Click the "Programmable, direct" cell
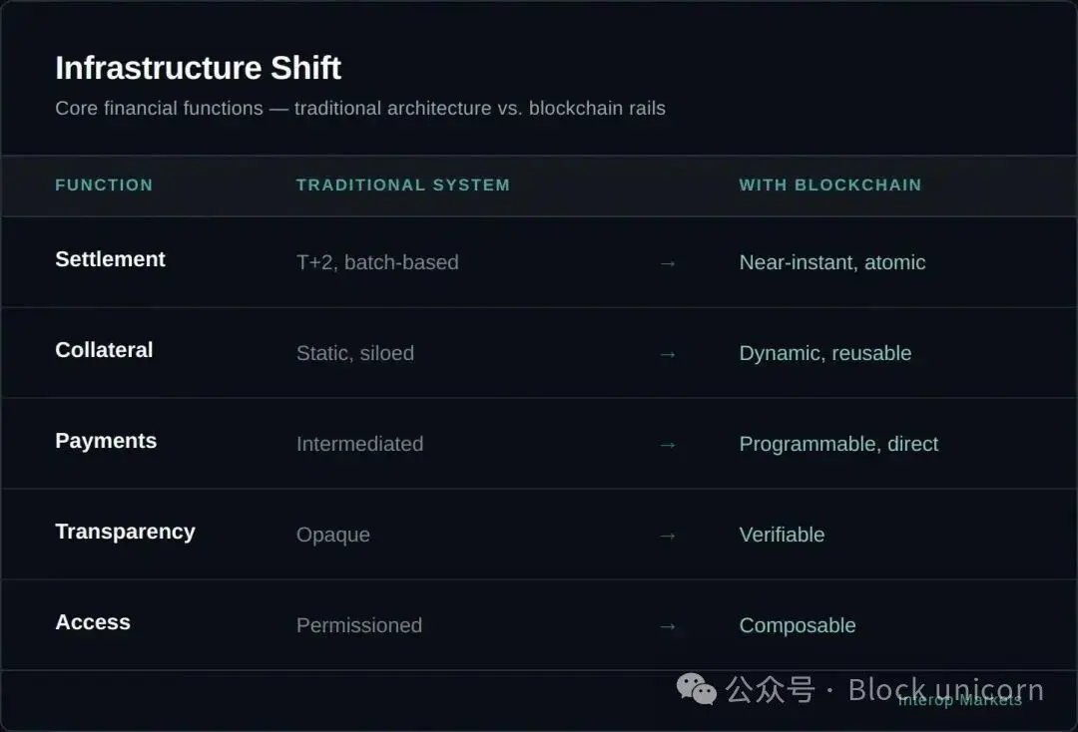Viewport: 1078px width, 732px height. [x=838, y=445]
